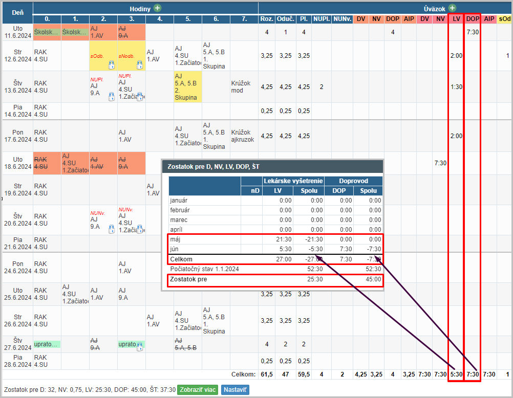The height and width of the screenshot is (398, 513).
Task: Click lock icon on 20.6.2024 NUNv. AJ 4.SU
Action: (x=139, y=230)
